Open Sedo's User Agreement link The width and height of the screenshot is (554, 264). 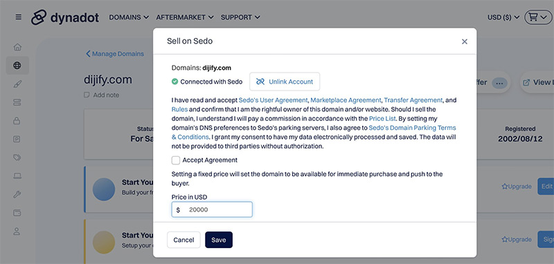(x=273, y=100)
